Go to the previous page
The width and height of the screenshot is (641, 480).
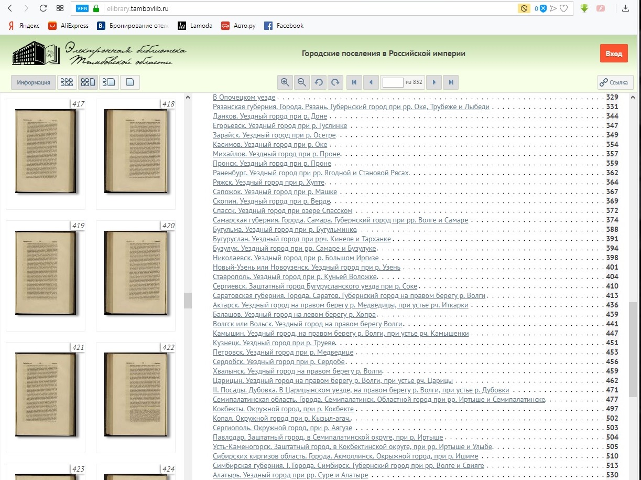click(x=371, y=82)
